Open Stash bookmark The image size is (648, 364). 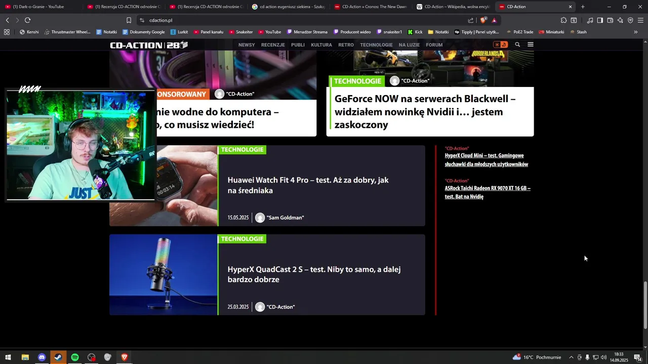[x=578, y=32]
